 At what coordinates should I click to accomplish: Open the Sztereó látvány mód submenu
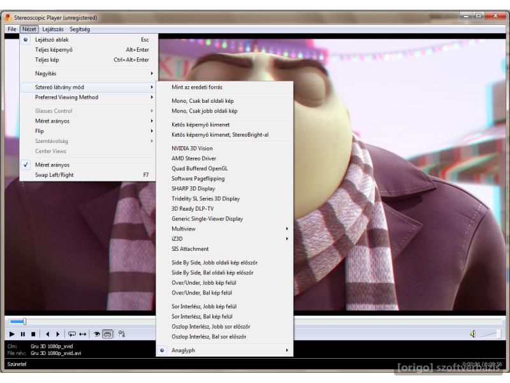point(89,87)
